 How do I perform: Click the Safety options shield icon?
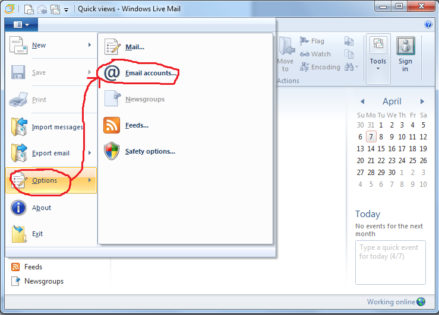112,151
